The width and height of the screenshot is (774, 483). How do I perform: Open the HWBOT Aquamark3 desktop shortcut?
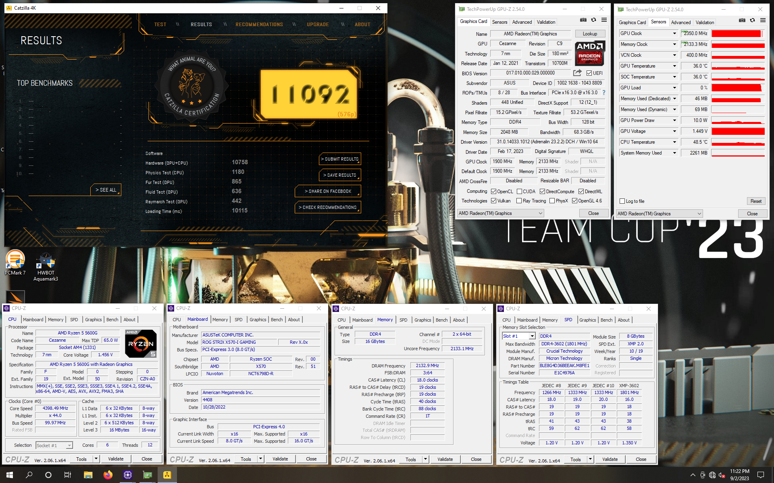[46, 266]
